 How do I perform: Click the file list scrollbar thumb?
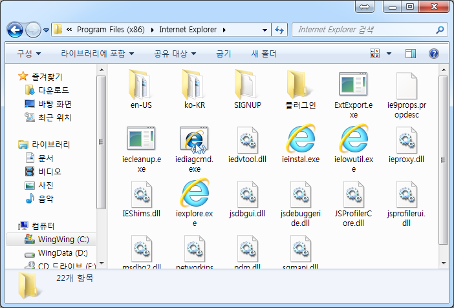[443, 160]
